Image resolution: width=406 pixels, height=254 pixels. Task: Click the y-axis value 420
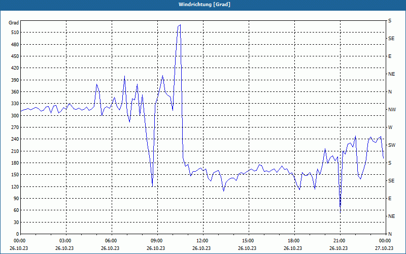tap(15, 68)
